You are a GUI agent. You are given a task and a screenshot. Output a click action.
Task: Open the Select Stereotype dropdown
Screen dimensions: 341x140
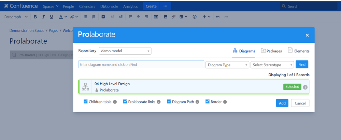click(272, 65)
